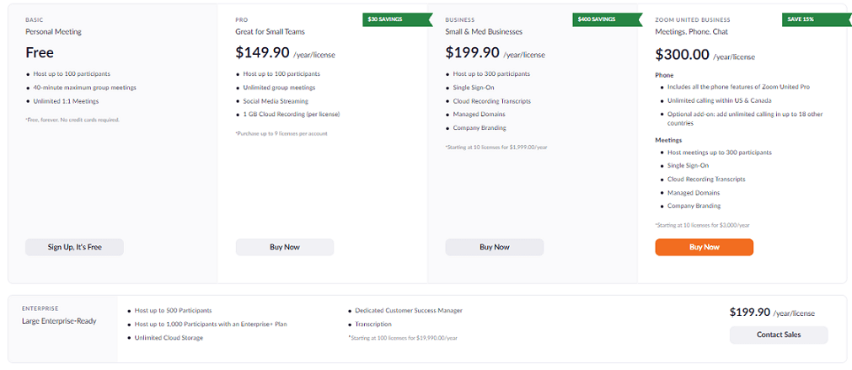Buy the Business plan now
Viewport: 852px width, 370px height.
pyautogui.click(x=495, y=247)
